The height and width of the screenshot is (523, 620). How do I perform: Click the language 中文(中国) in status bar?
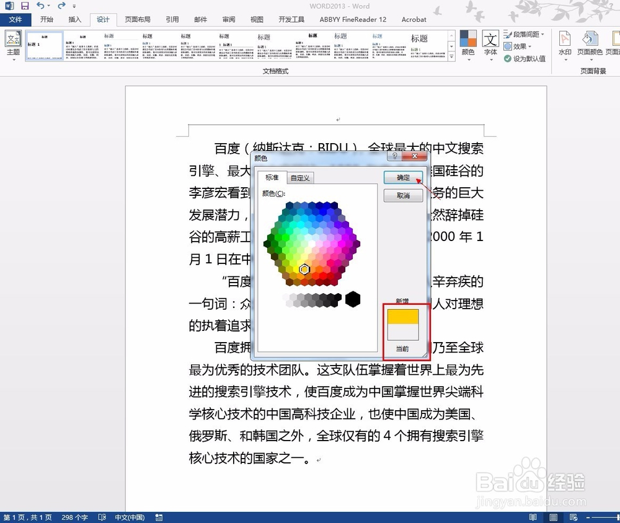[x=130, y=517]
